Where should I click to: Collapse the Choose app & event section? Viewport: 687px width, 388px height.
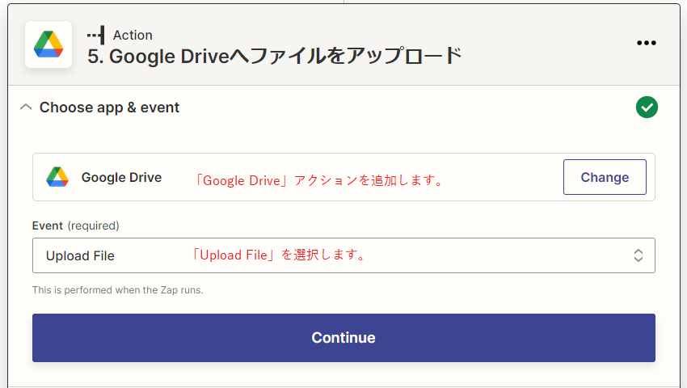coord(26,107)
